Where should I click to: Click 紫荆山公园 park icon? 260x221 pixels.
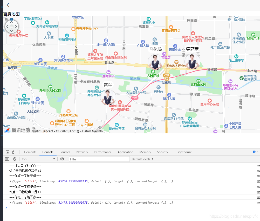click(x=199, y=81)
